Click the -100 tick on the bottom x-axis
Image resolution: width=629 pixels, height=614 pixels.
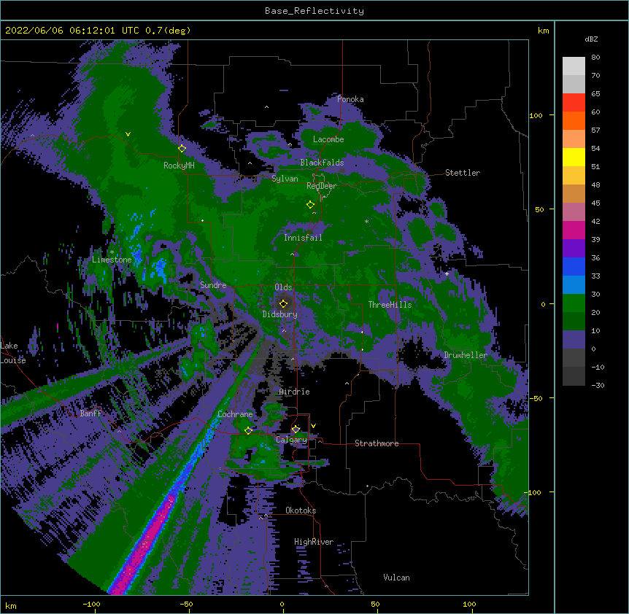click(92, 604)
